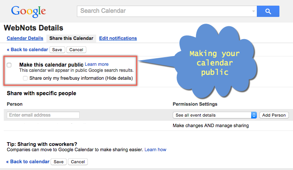Click the Enter email address field
Image resolution: width=293 pixels, height=170 pixels.
pos(43,115)
